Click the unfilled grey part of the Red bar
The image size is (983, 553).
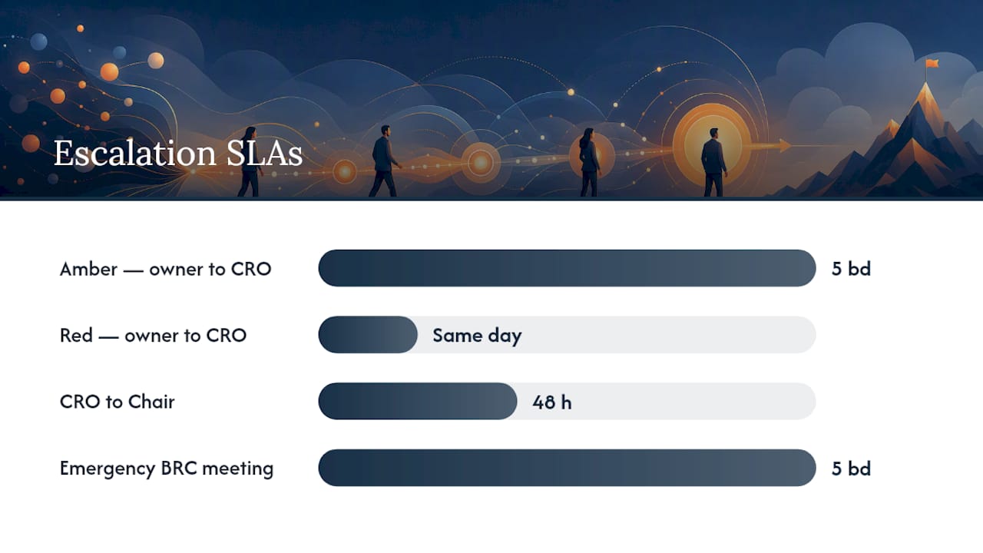[617, 335]
